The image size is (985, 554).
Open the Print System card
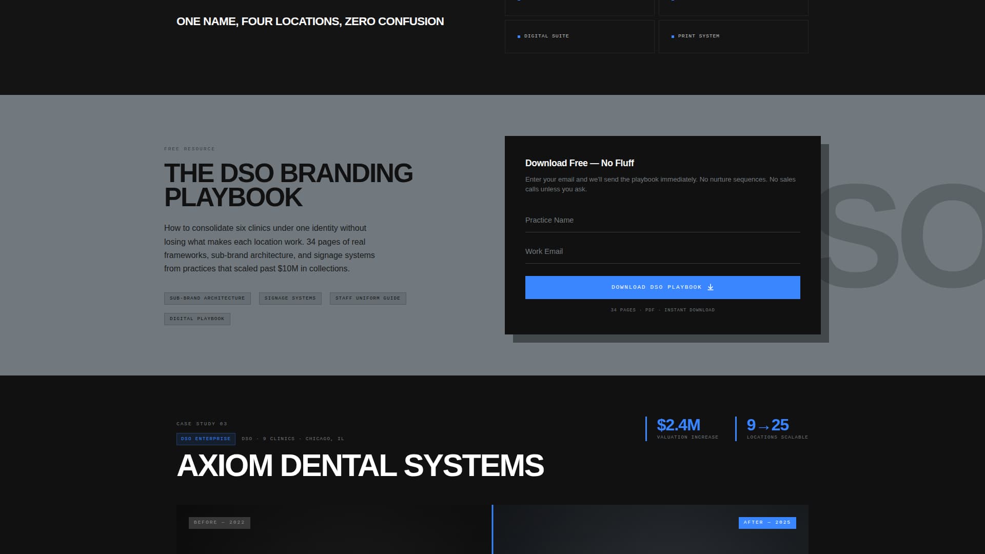[x=733, y=36]
